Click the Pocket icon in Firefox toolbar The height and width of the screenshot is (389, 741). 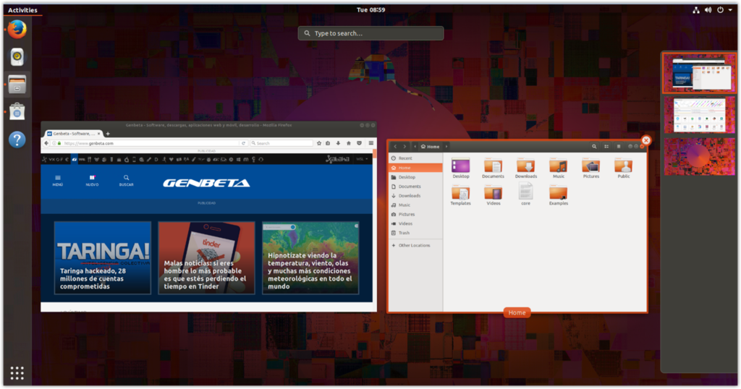click(359, 143)
